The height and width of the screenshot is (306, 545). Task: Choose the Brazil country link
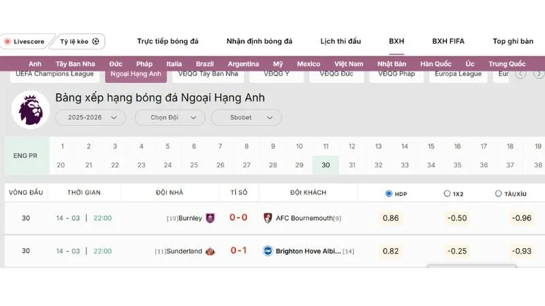pyautogui.click(x=205, y=64)
